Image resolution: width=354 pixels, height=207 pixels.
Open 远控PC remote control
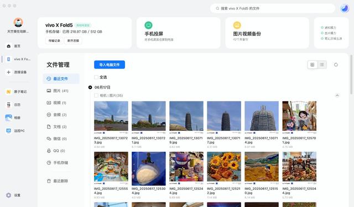(x=15, y=131)
